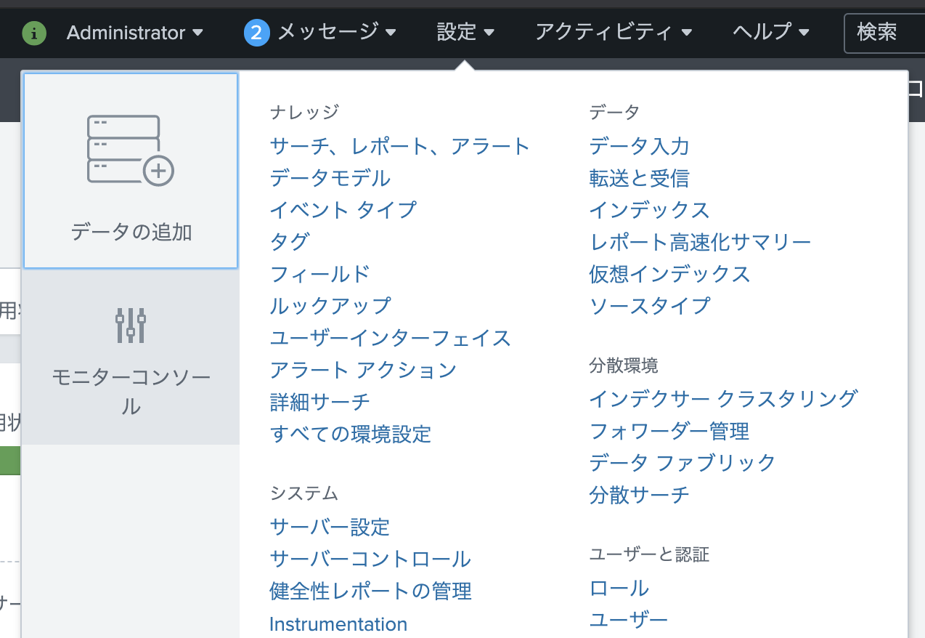The image size is (925, 638).
Task: Open インデクサー クラスタリング
Action: (724, 399)
